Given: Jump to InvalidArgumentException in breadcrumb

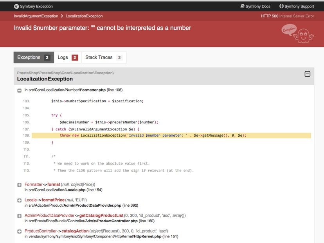Looking at the screenshot, I should click(x=36, y=16).
